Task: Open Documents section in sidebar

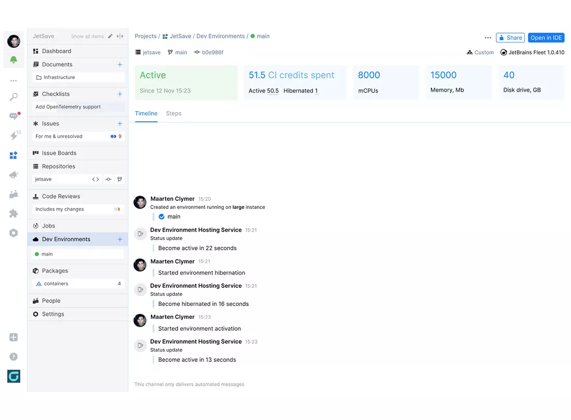Action: (x=78, y=64)
